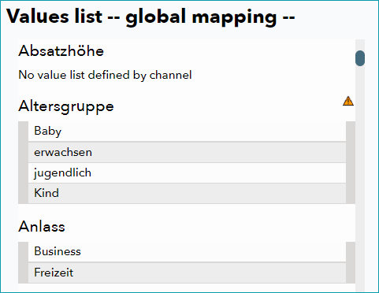
Task: Select the Kind value row
Action: pyautogui.click(x=187, y=193)
